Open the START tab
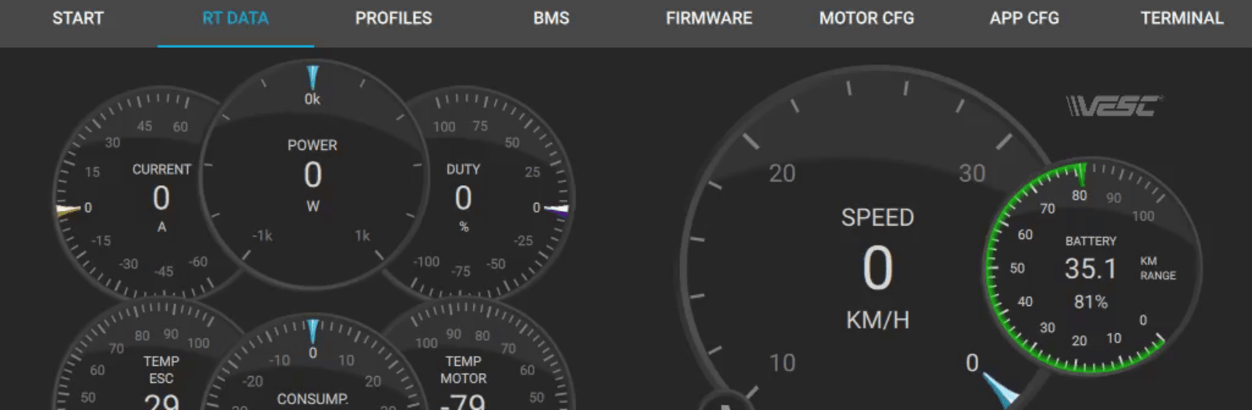This screenshot has height=410, width=1252. [x=78, y=18]
